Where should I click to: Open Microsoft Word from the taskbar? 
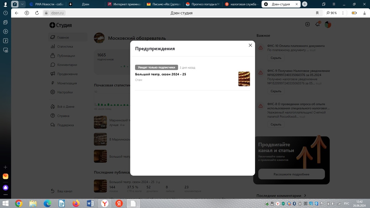click(x=90, y=203)
